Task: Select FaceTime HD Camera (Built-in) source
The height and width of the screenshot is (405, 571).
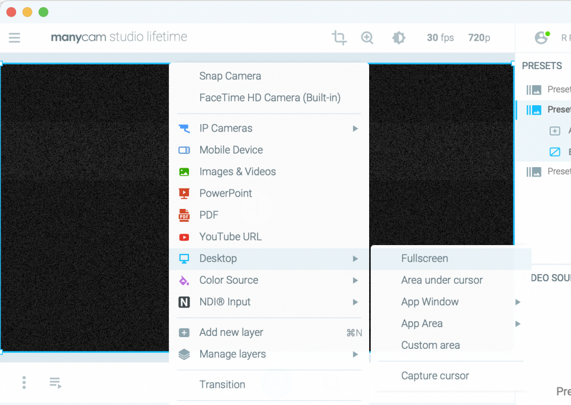Action: (269, 98)
